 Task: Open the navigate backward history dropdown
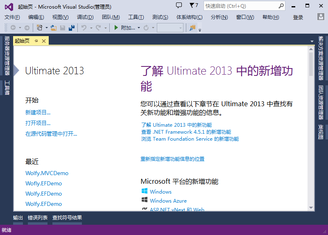tap(20, 27)
